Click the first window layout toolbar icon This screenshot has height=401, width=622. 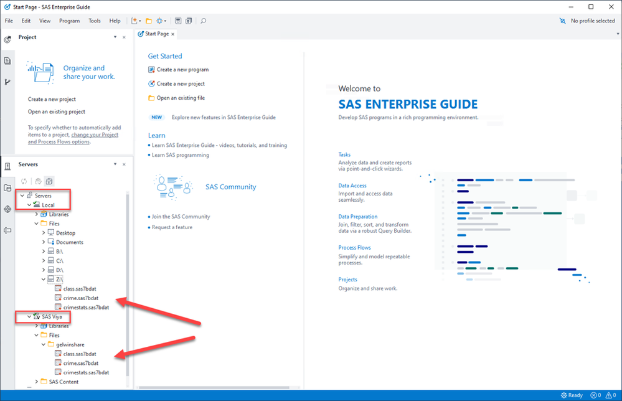point(178,21)
